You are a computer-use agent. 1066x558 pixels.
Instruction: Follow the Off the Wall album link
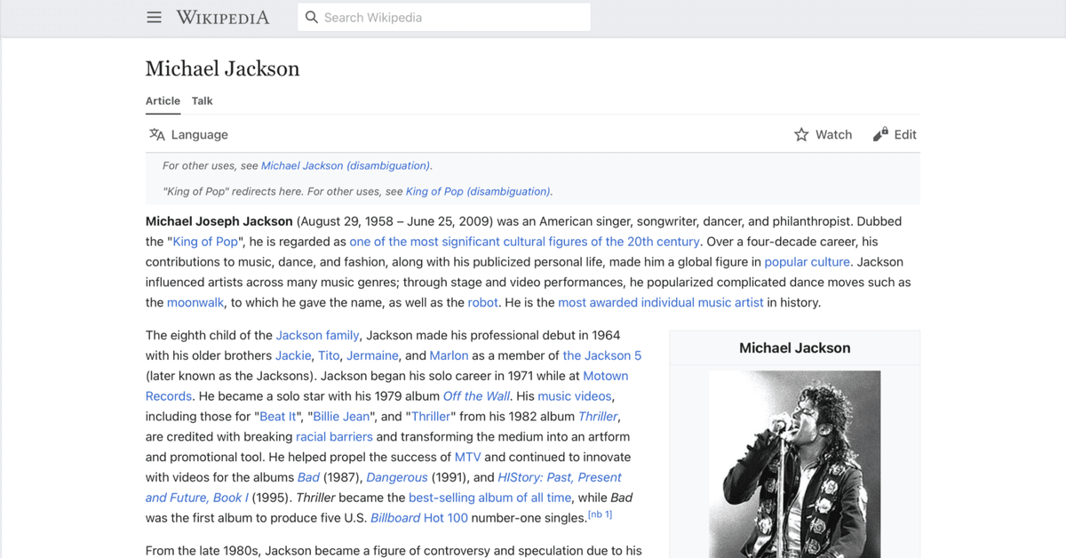click(x=476, y=395)
